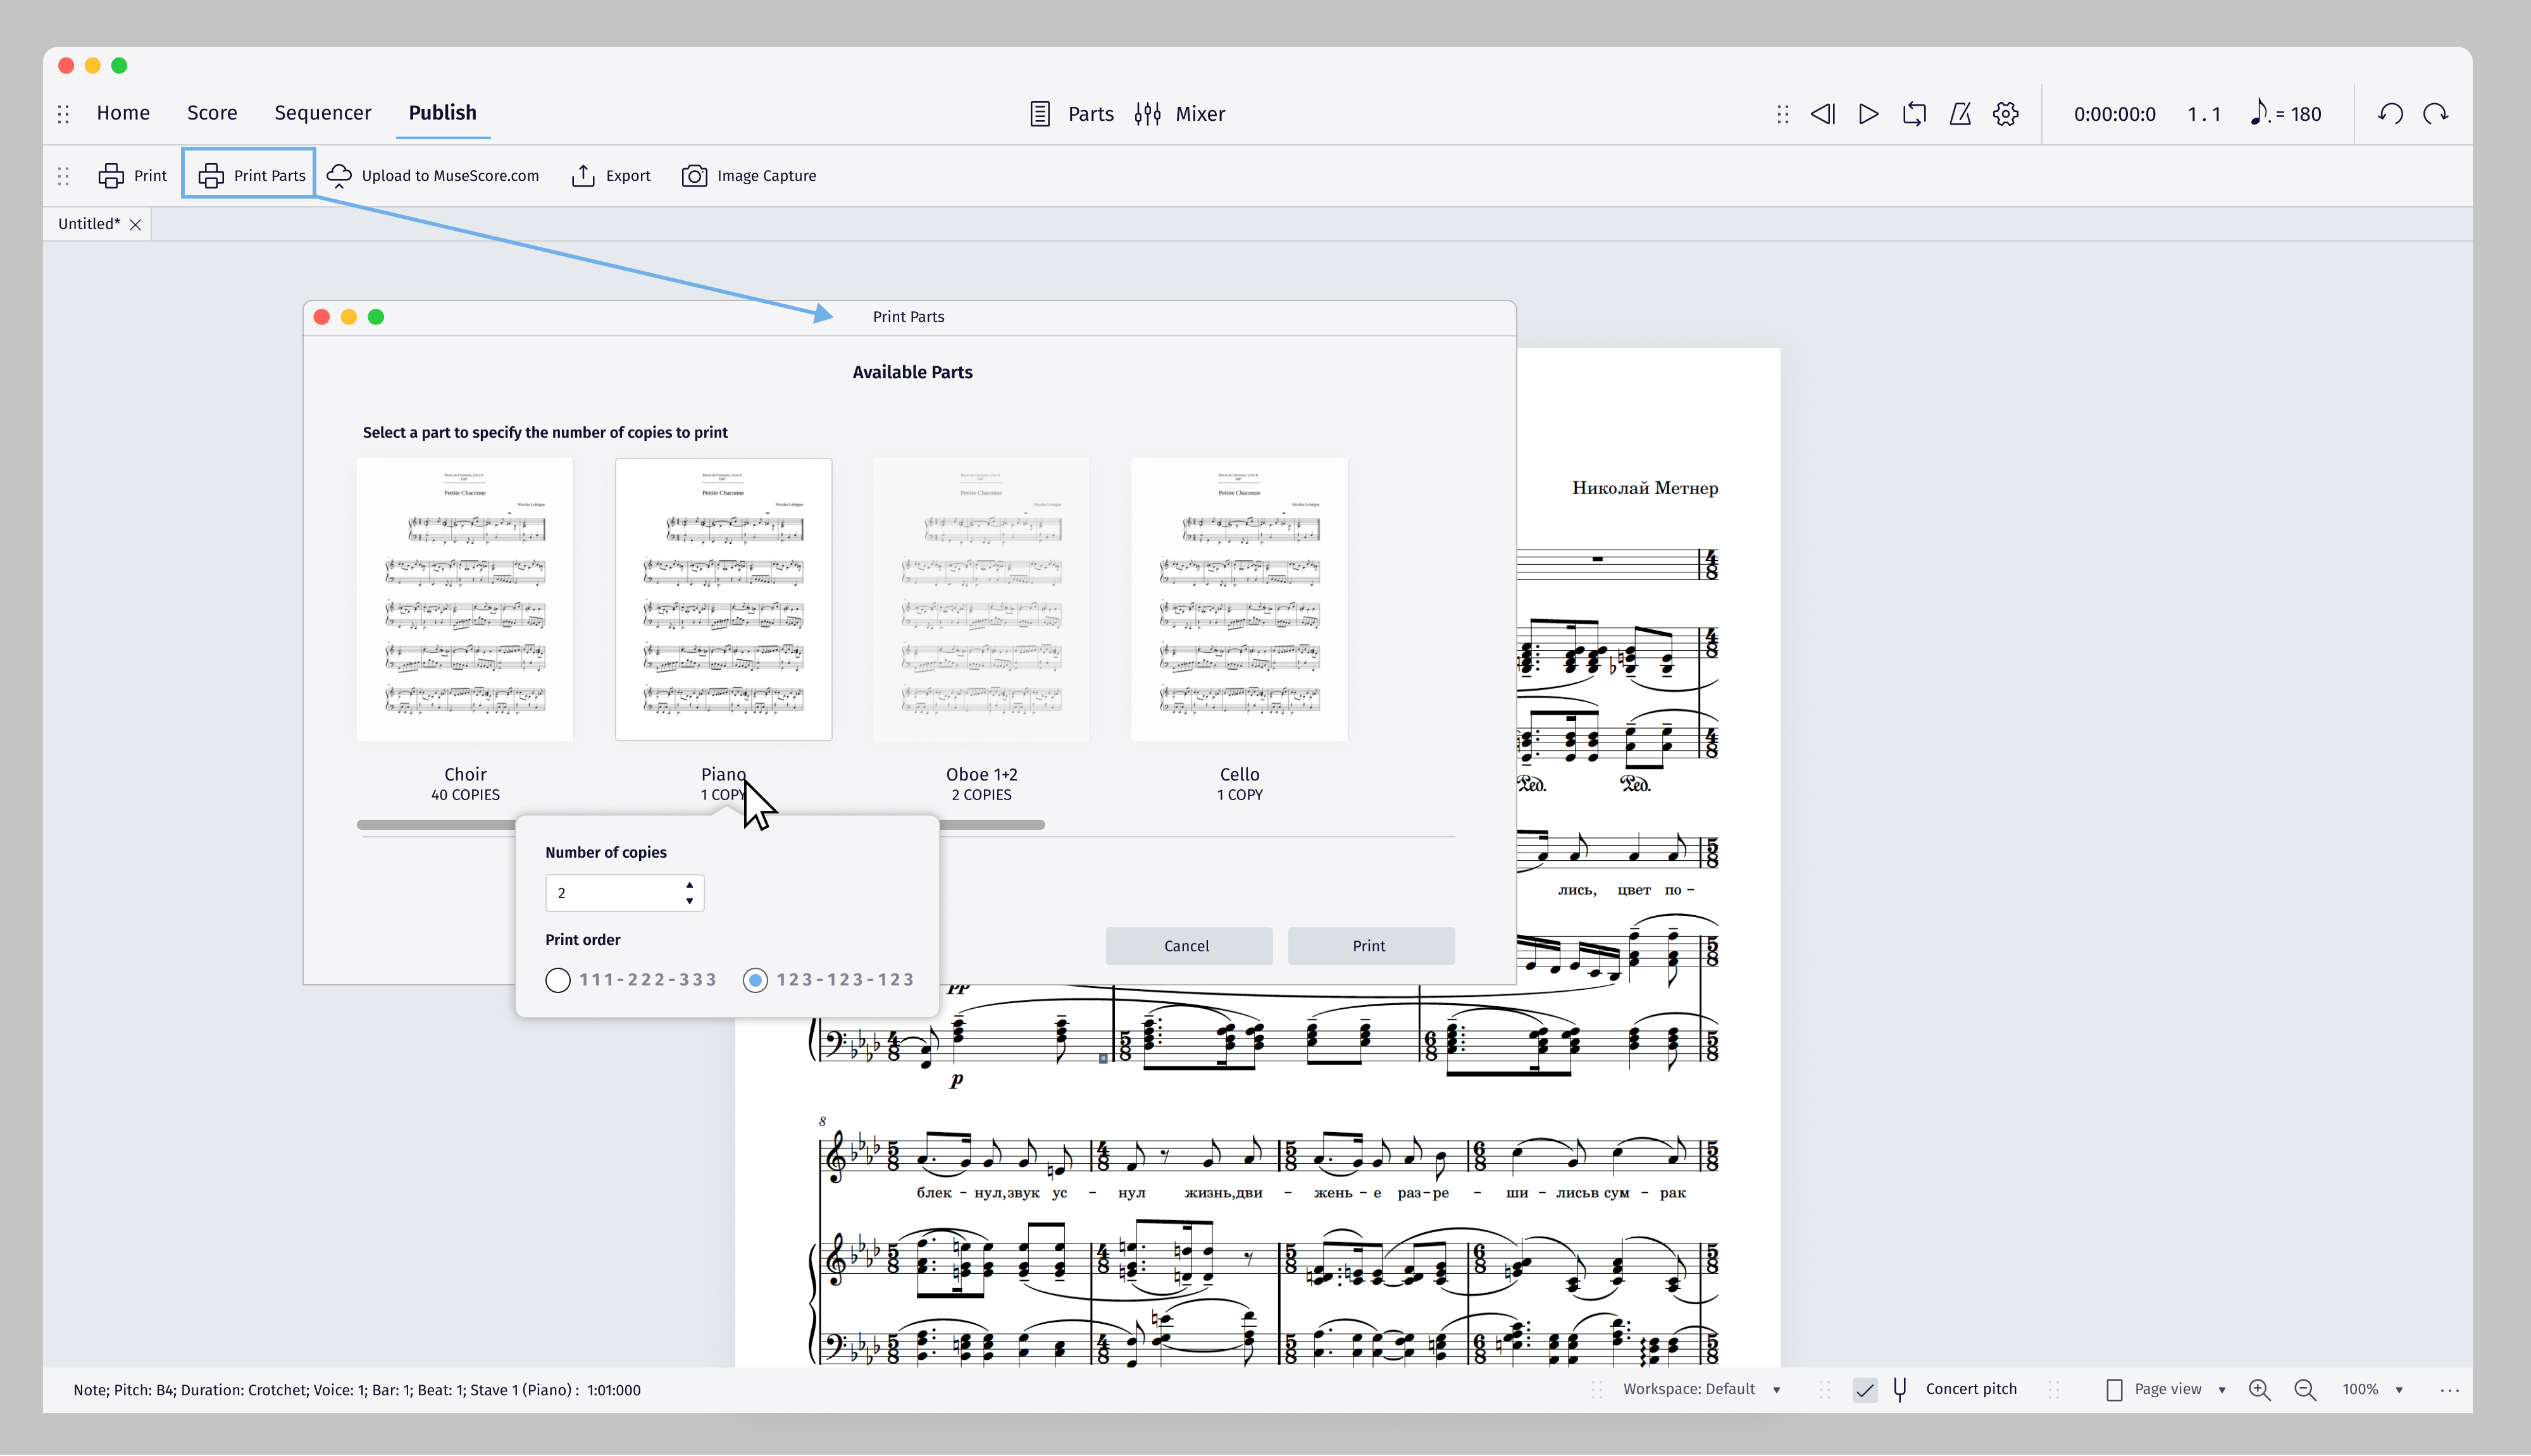Select the Piano part thumbnail
Image resolution: width=2531 pixels, height=1456 pixels.
pyautogui.click(x=723, y=600)
